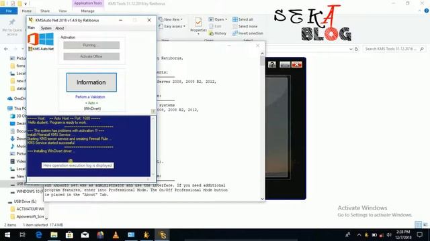Click the readme window scroll-up arrow
Image resolution: width=430 pixels, height=241 pixels.
tap(262, 54)
